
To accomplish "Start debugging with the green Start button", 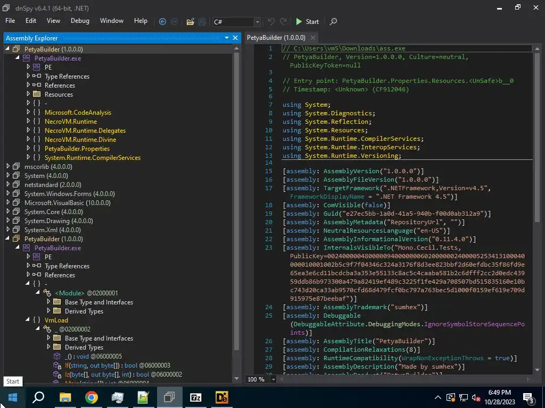I will pyautogui.click(x=307, y=21).
